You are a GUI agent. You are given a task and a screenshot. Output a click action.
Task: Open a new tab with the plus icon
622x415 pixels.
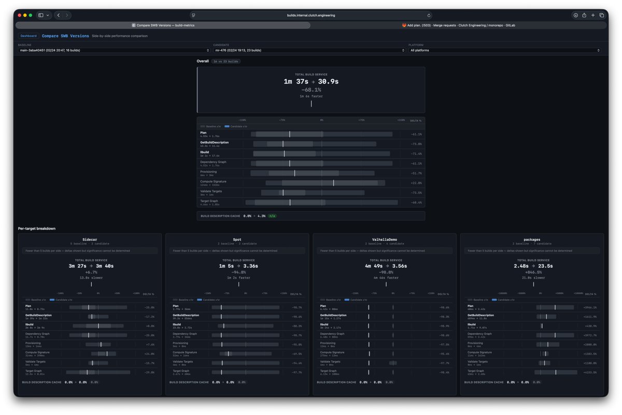click(x=593, y=16)
